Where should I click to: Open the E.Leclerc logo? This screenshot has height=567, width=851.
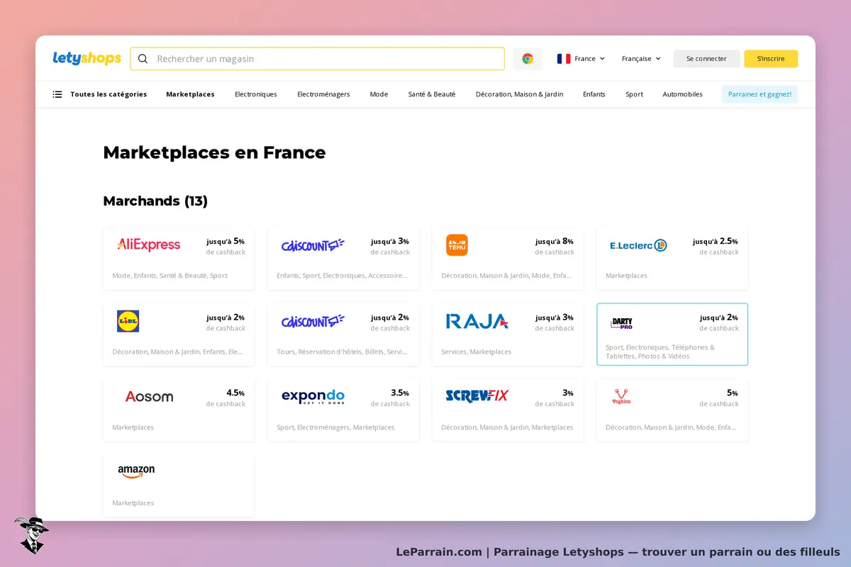638,245
